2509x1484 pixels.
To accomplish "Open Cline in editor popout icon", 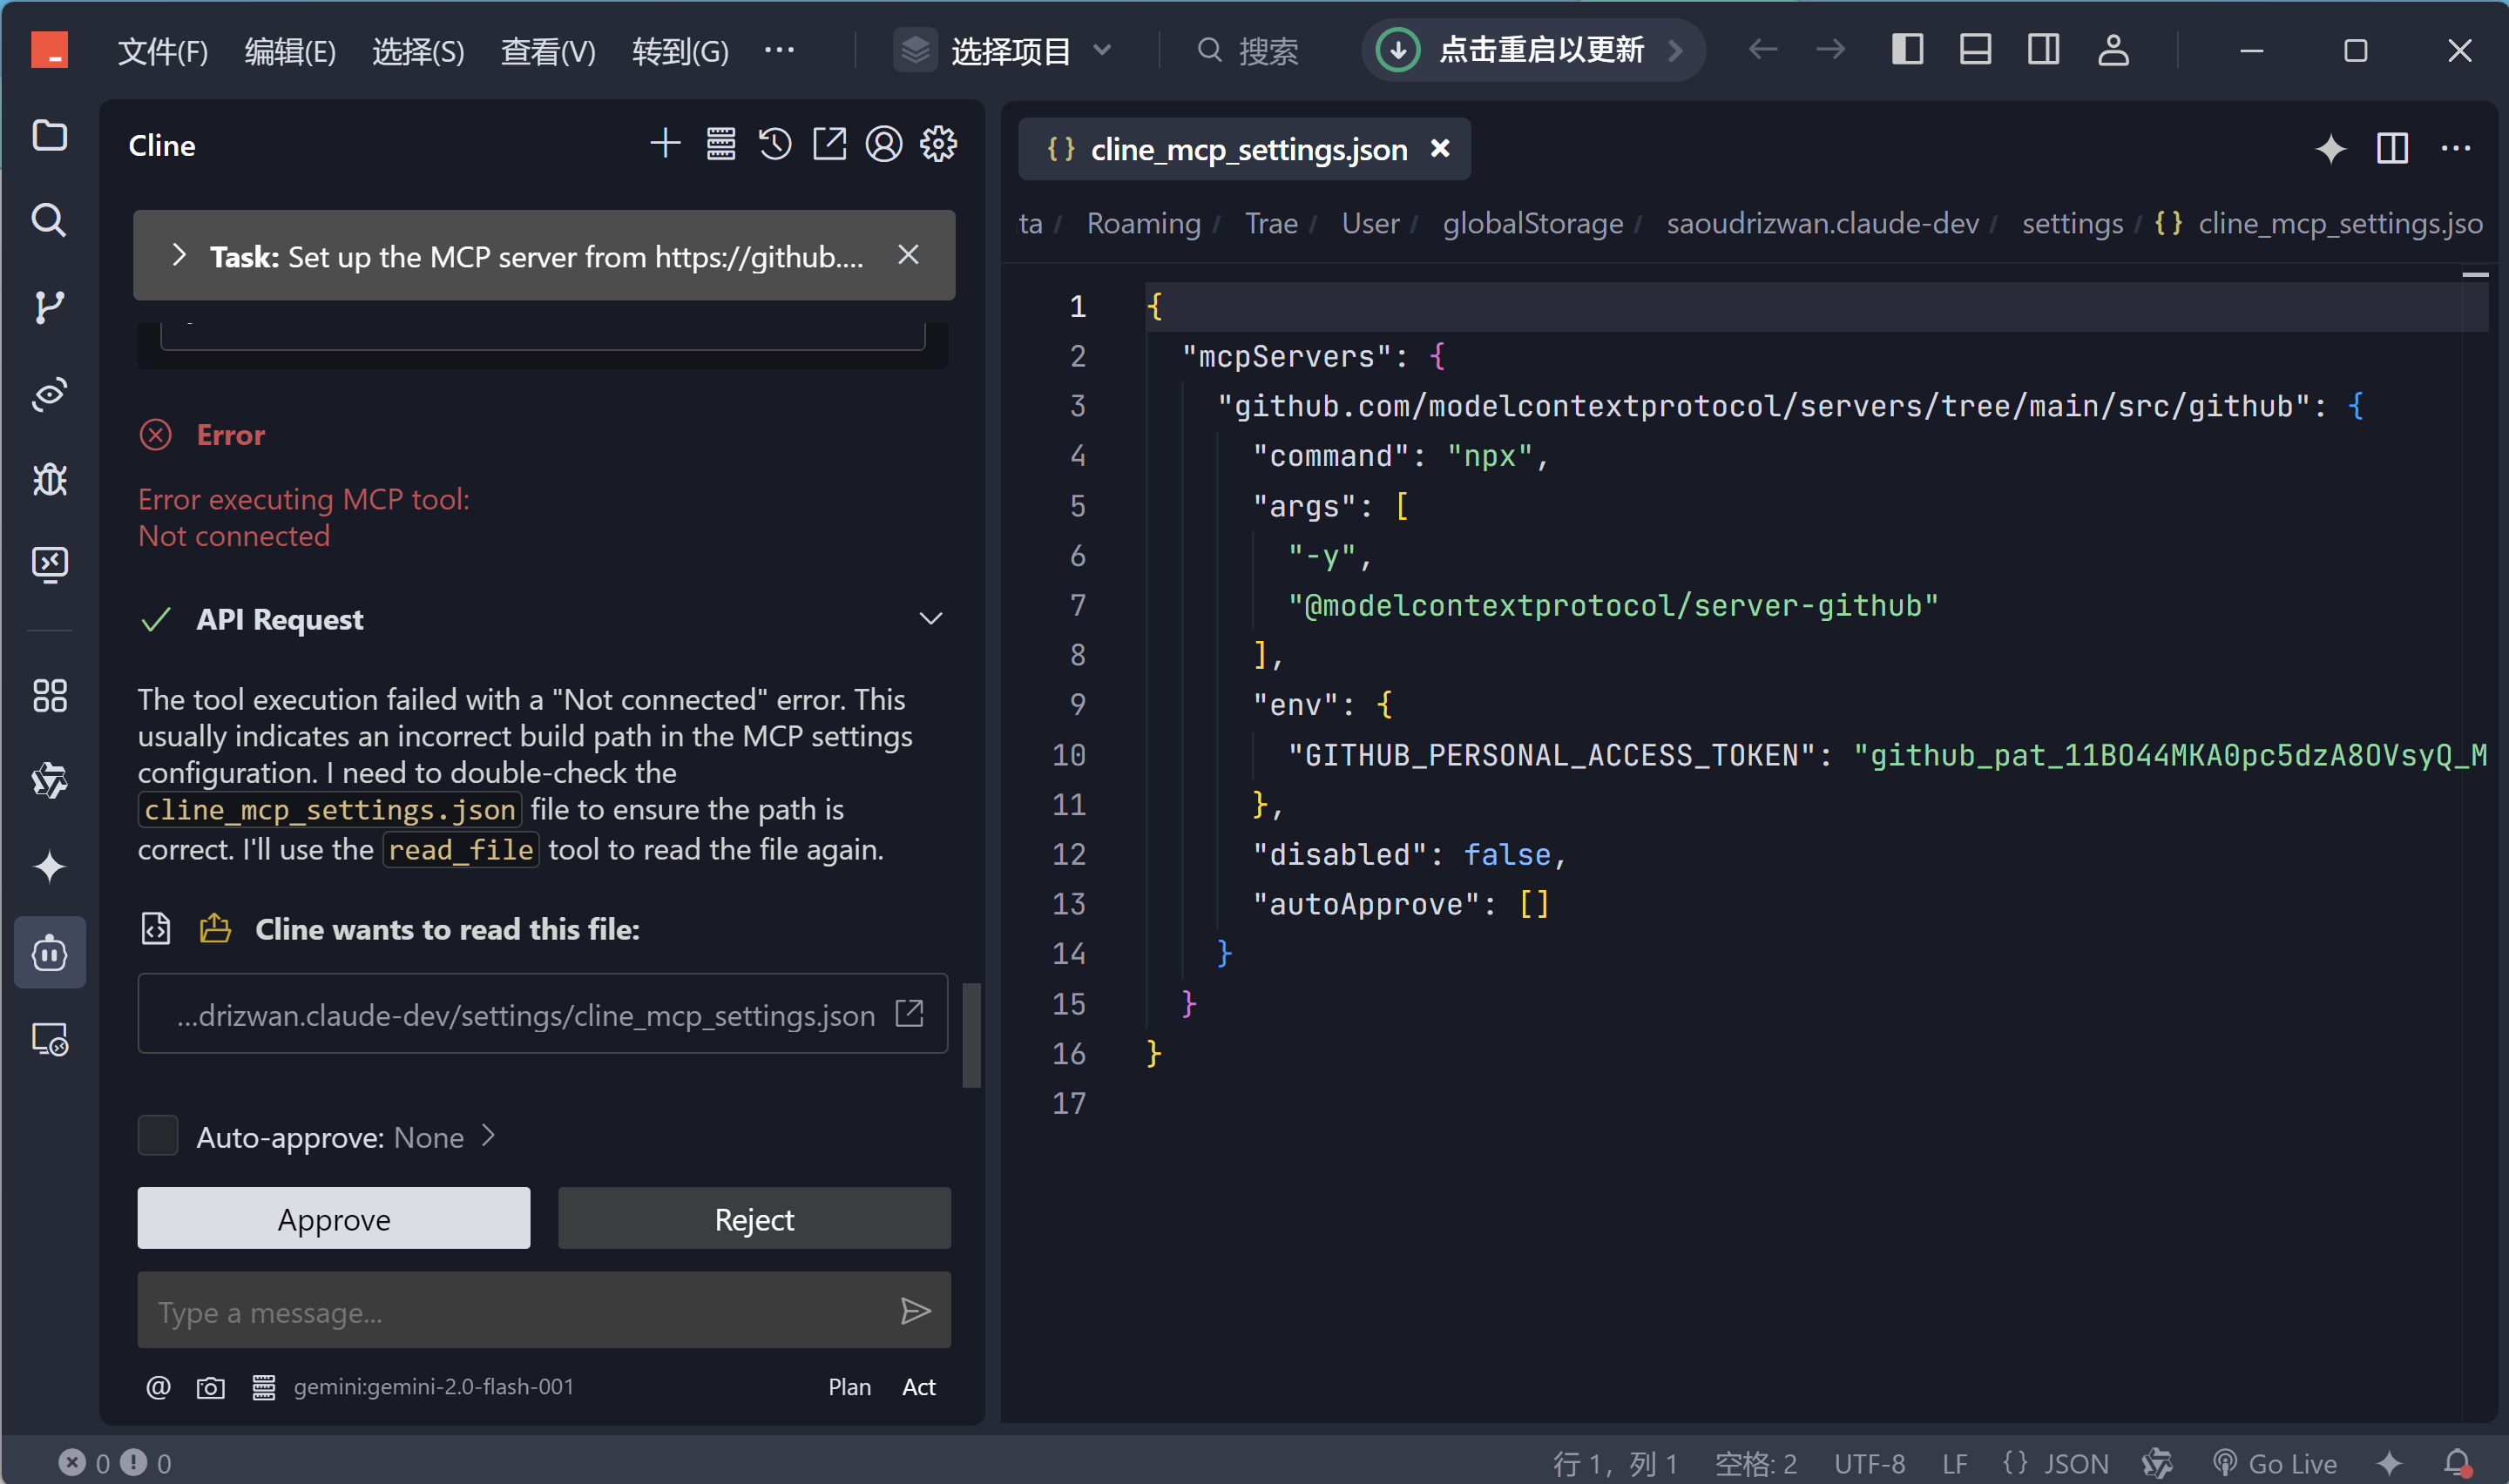I will [x=829, y=145].
